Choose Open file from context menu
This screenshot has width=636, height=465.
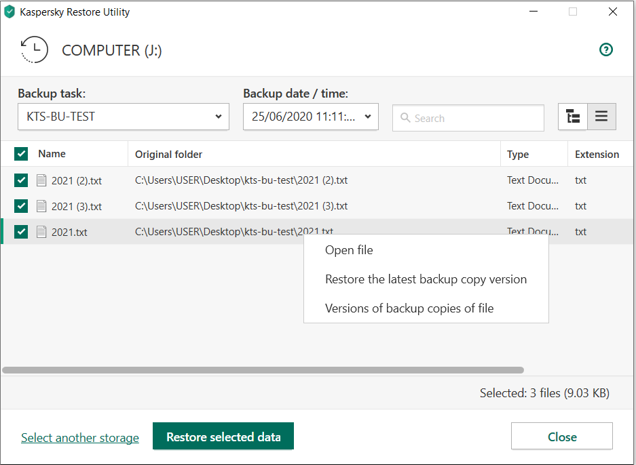pos(349,250)
